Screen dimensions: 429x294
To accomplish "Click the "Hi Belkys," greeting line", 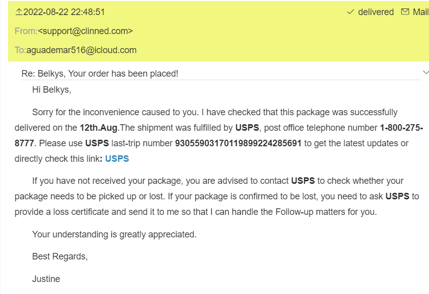I will (x=52, y=90).
